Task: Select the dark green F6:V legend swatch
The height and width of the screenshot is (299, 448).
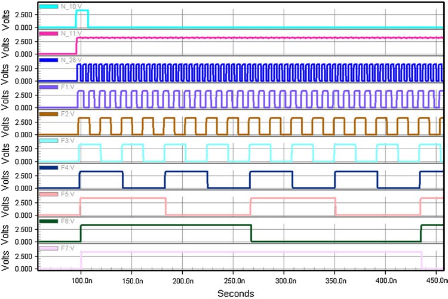Action: point(48,221)
